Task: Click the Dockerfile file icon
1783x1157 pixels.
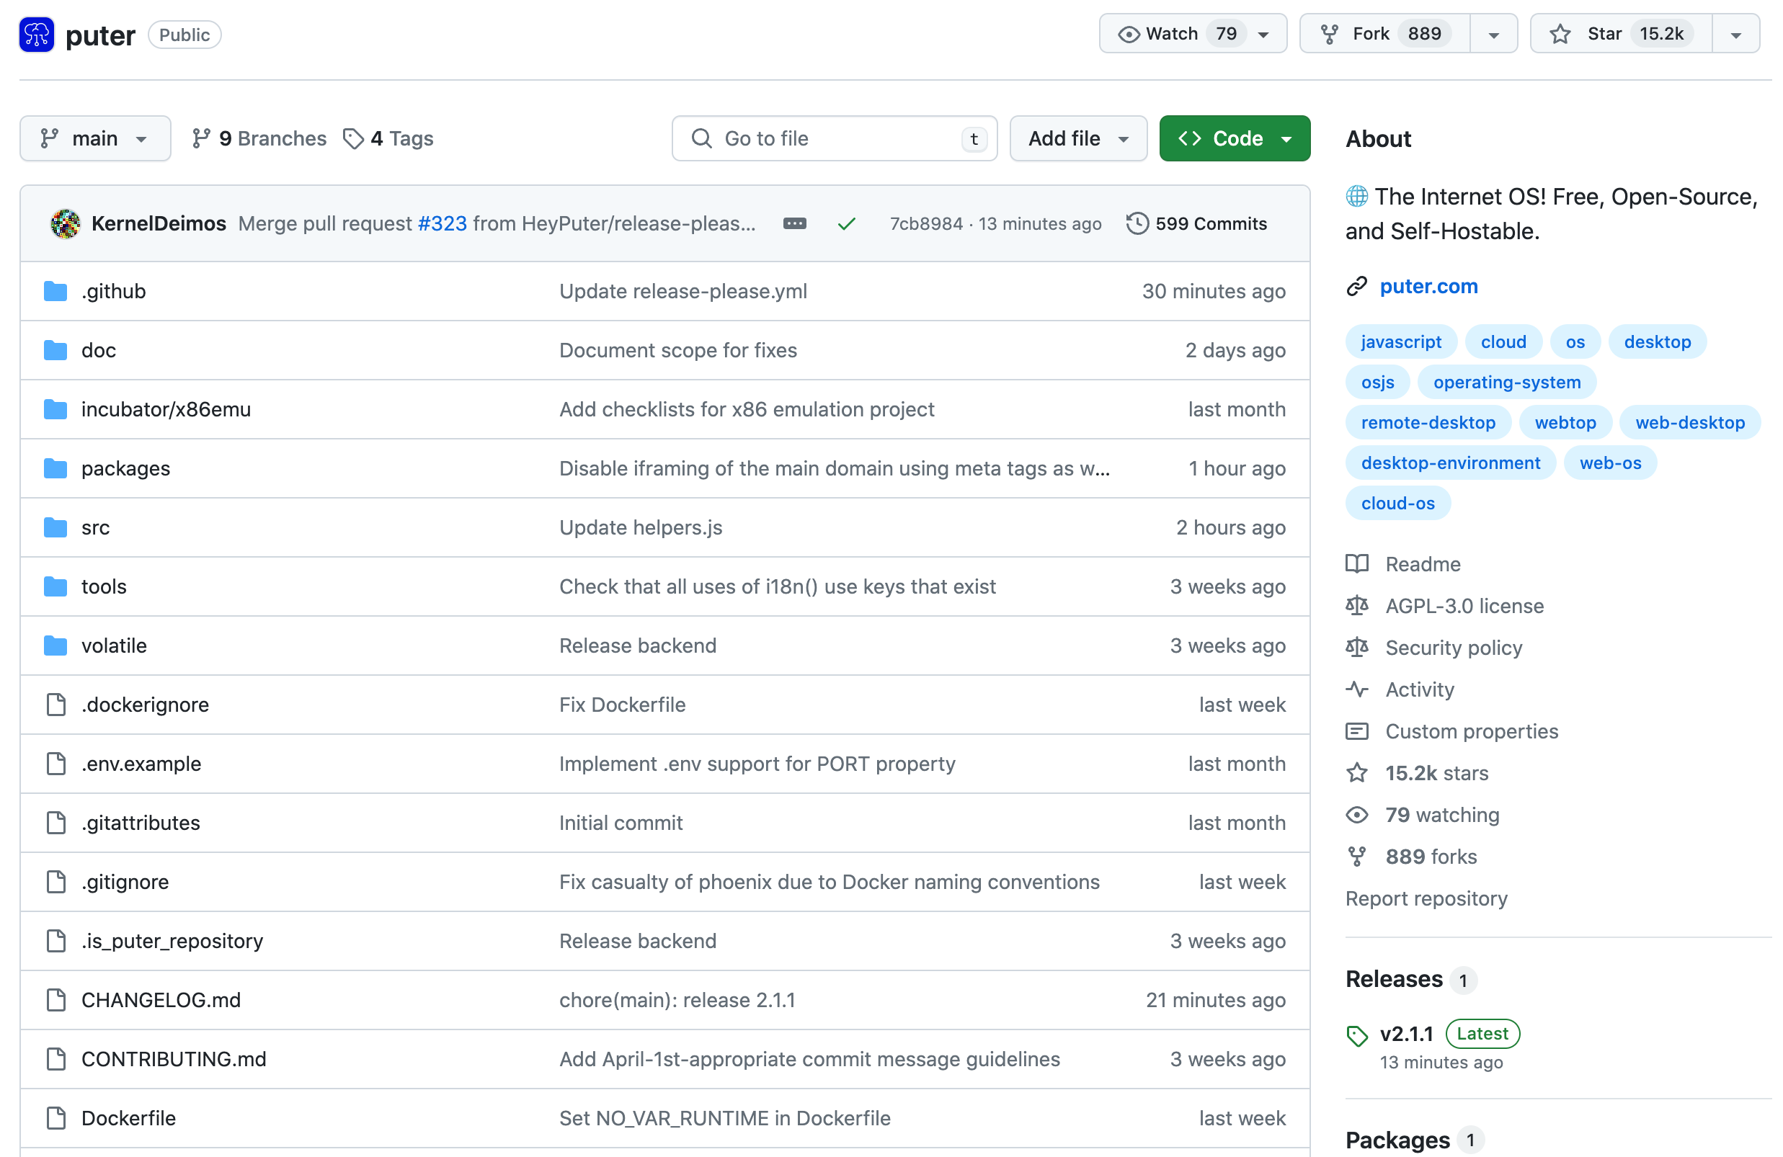Action: pos(55,1118)
